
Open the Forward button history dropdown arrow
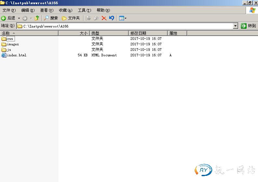pos(31,18)
